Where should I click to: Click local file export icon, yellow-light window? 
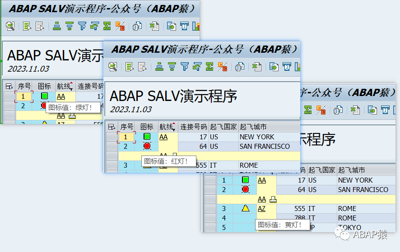click(x=372, y=110)
